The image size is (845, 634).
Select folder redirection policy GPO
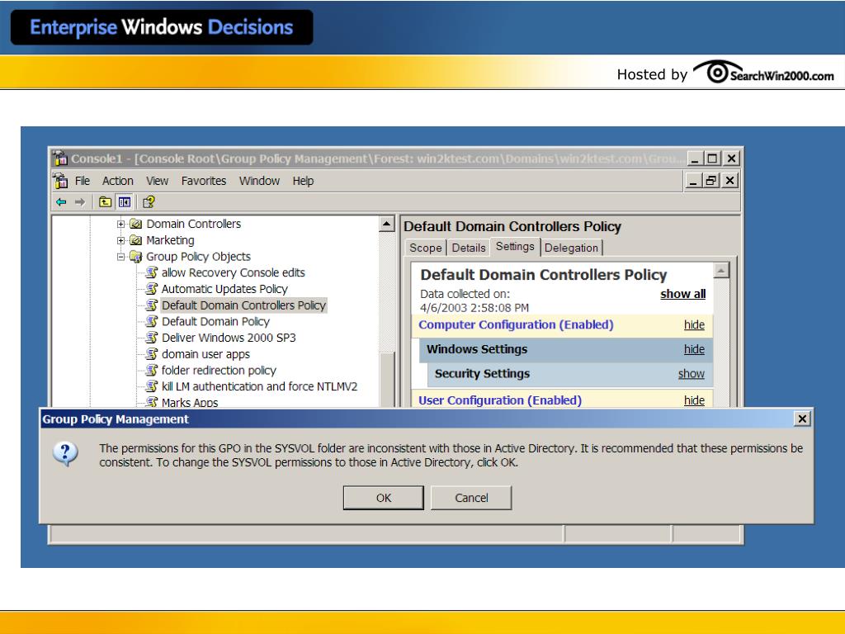219,371
